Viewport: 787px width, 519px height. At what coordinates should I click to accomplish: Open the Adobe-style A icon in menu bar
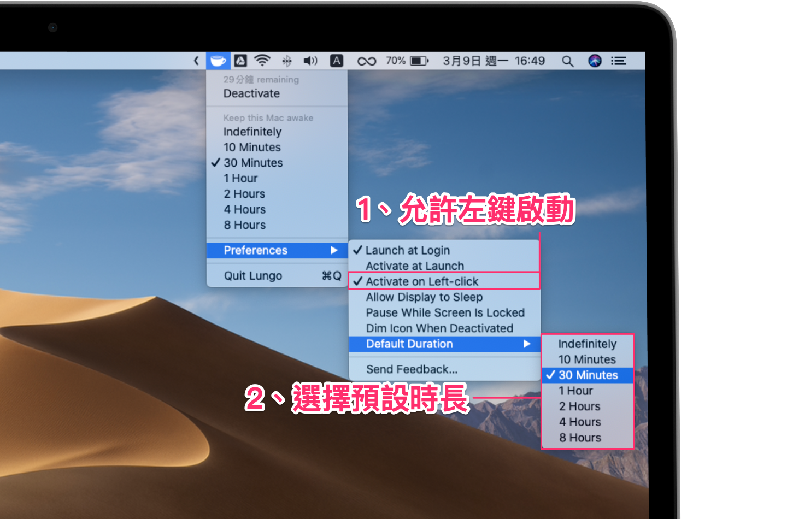coord(240,61)
